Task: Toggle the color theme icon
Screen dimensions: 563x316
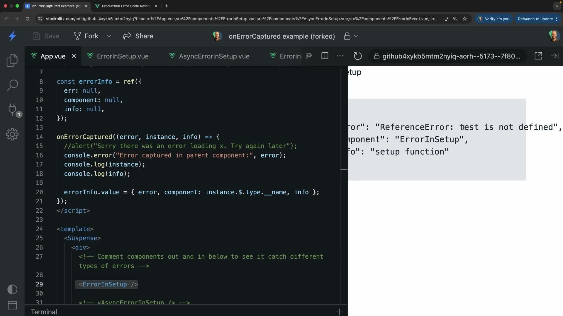Action: click(12, 289)
